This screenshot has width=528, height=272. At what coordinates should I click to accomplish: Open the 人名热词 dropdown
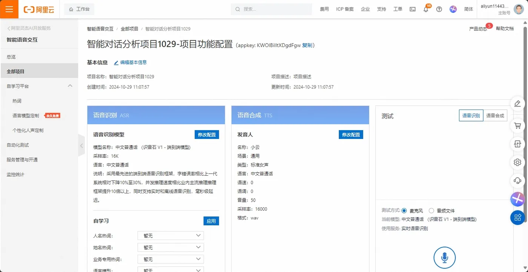tap(171, 236)
